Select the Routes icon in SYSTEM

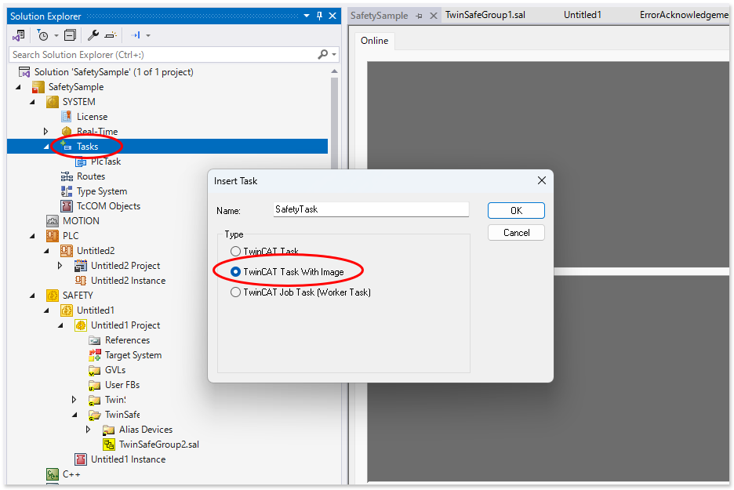pos(67,176)
